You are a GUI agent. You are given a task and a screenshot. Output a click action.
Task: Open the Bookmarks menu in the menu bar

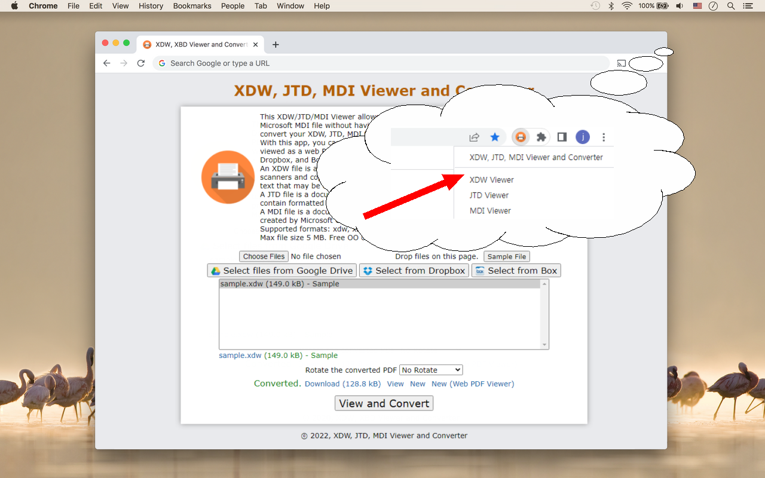192,6
